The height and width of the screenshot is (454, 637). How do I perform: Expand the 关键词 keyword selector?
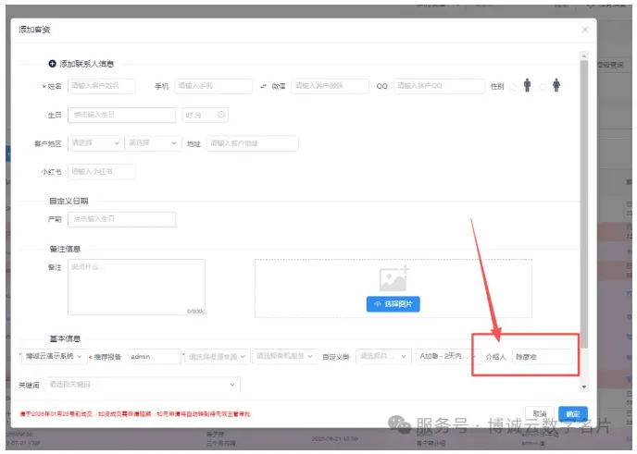[x=144, y=384]
